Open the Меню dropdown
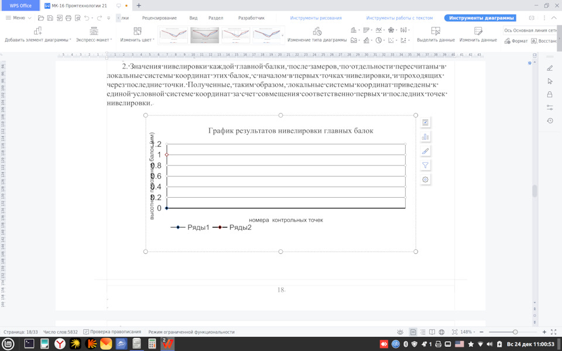562x351 pixels. coord(19,18)
